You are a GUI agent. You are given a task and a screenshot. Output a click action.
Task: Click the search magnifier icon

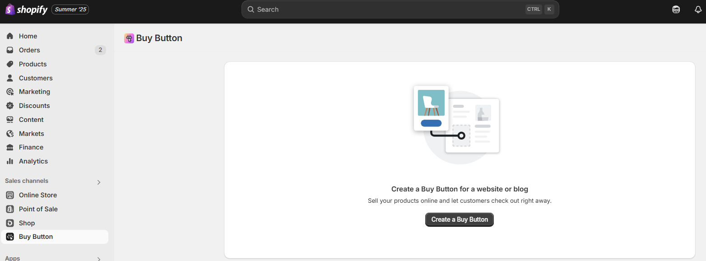tap(251, 9)
